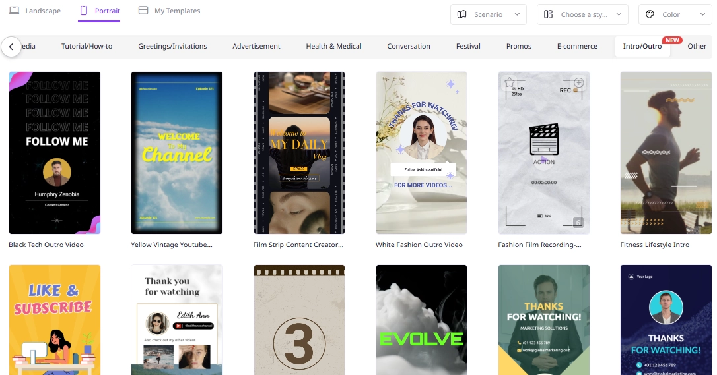Select the Health & Medical category
Screen dimensions: 717x375
click(x=333, y=46)
